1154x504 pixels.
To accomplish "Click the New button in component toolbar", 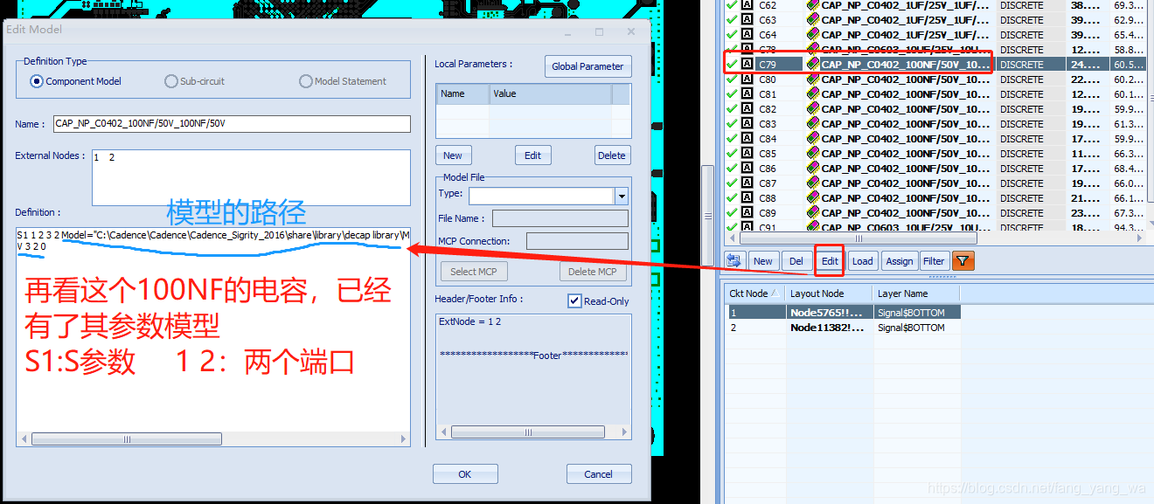I will pyautogui.click(x=763, y=260).
